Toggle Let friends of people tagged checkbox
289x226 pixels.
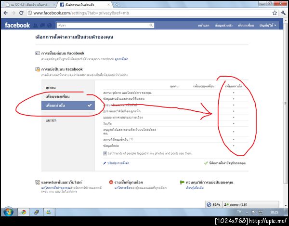coord(105,153)
